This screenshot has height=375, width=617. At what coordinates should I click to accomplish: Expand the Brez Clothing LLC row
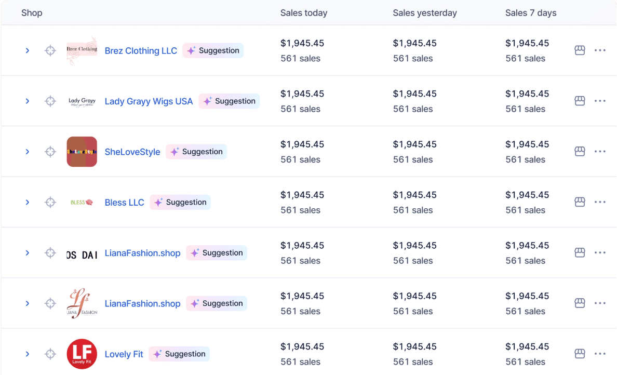(28, 50)
